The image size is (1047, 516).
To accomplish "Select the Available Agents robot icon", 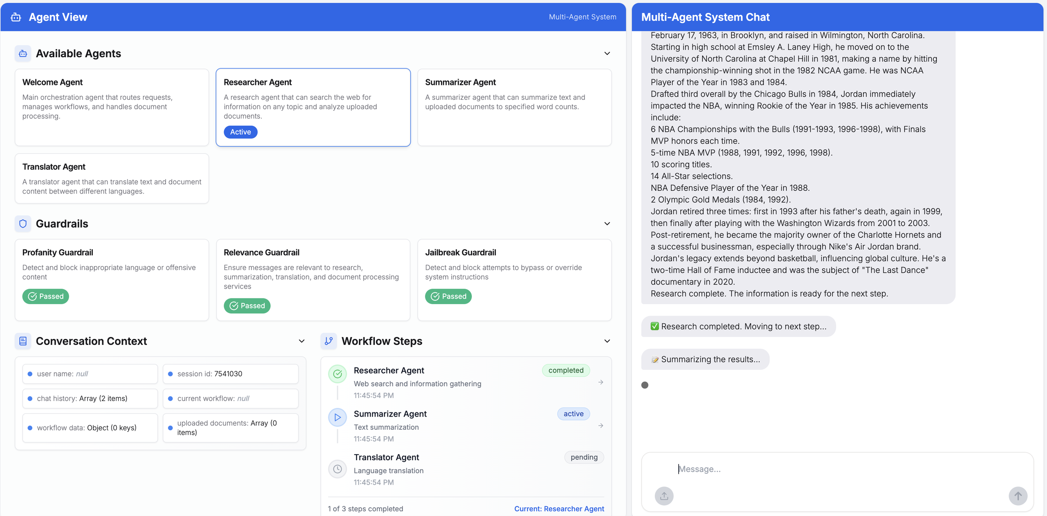I will tap(23, 53).
